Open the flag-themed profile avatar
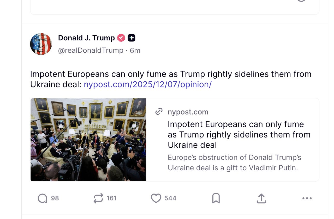 click(41, 44)
